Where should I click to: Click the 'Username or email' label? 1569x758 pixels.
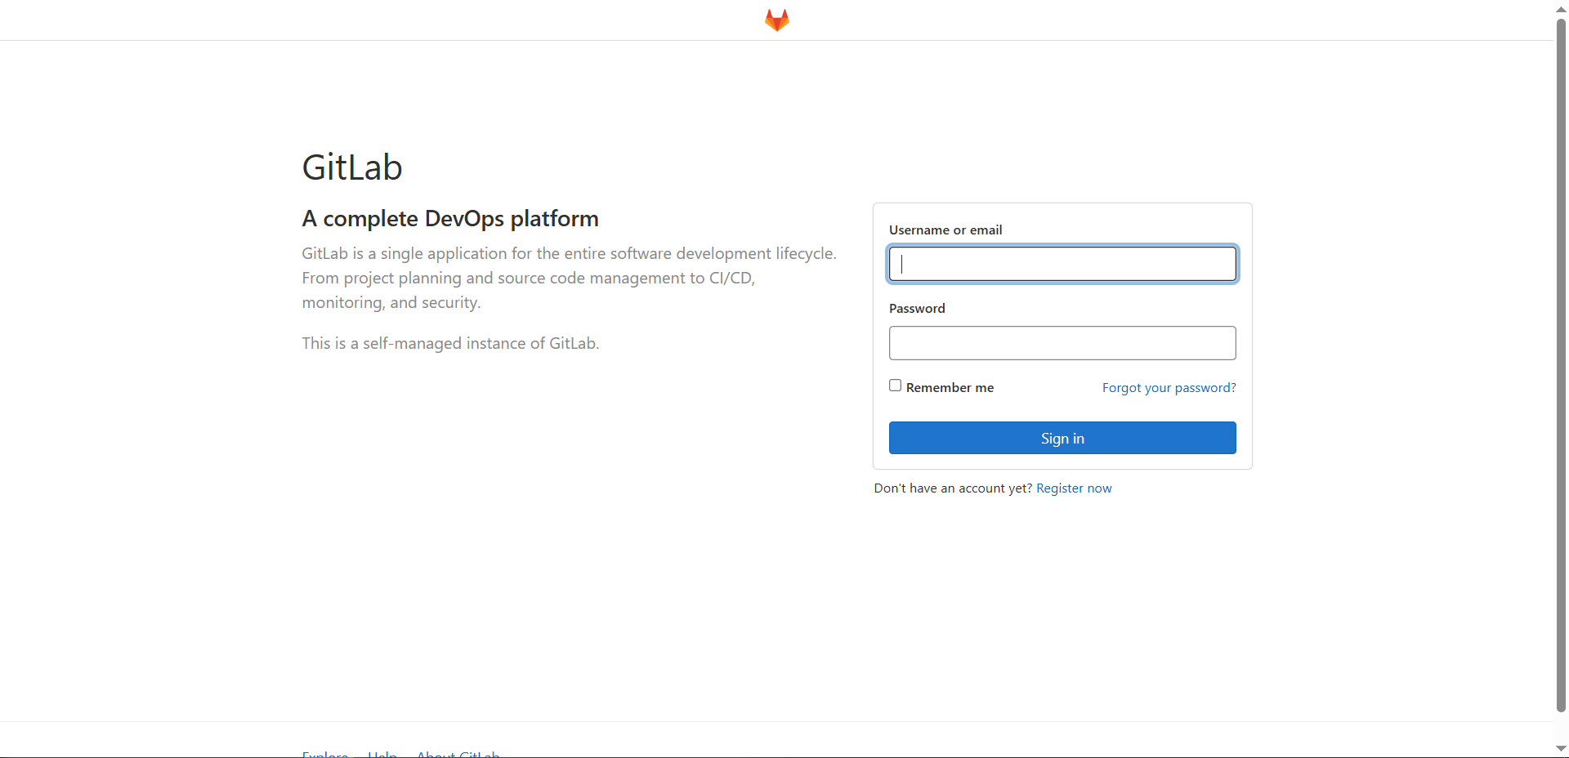945,230
